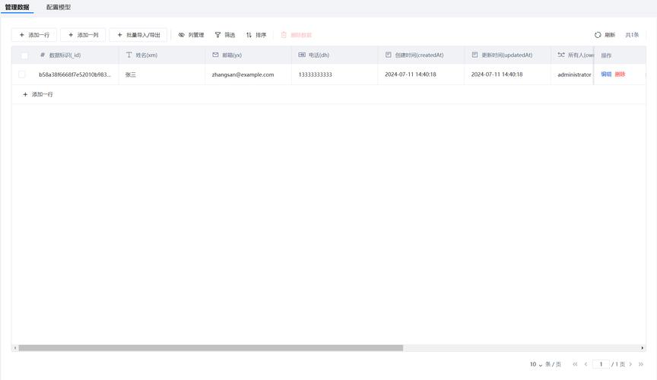Click the 所有人 owner column header
Viewport: 657px width, 380px height.
pyautogui.click(x=573, y=55)
